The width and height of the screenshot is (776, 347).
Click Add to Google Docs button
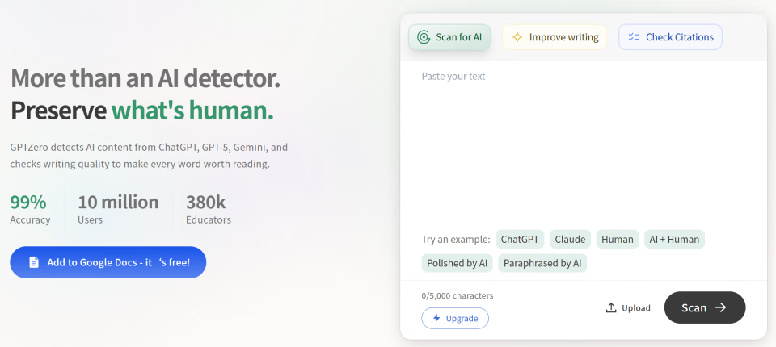[x=108, y=262]
